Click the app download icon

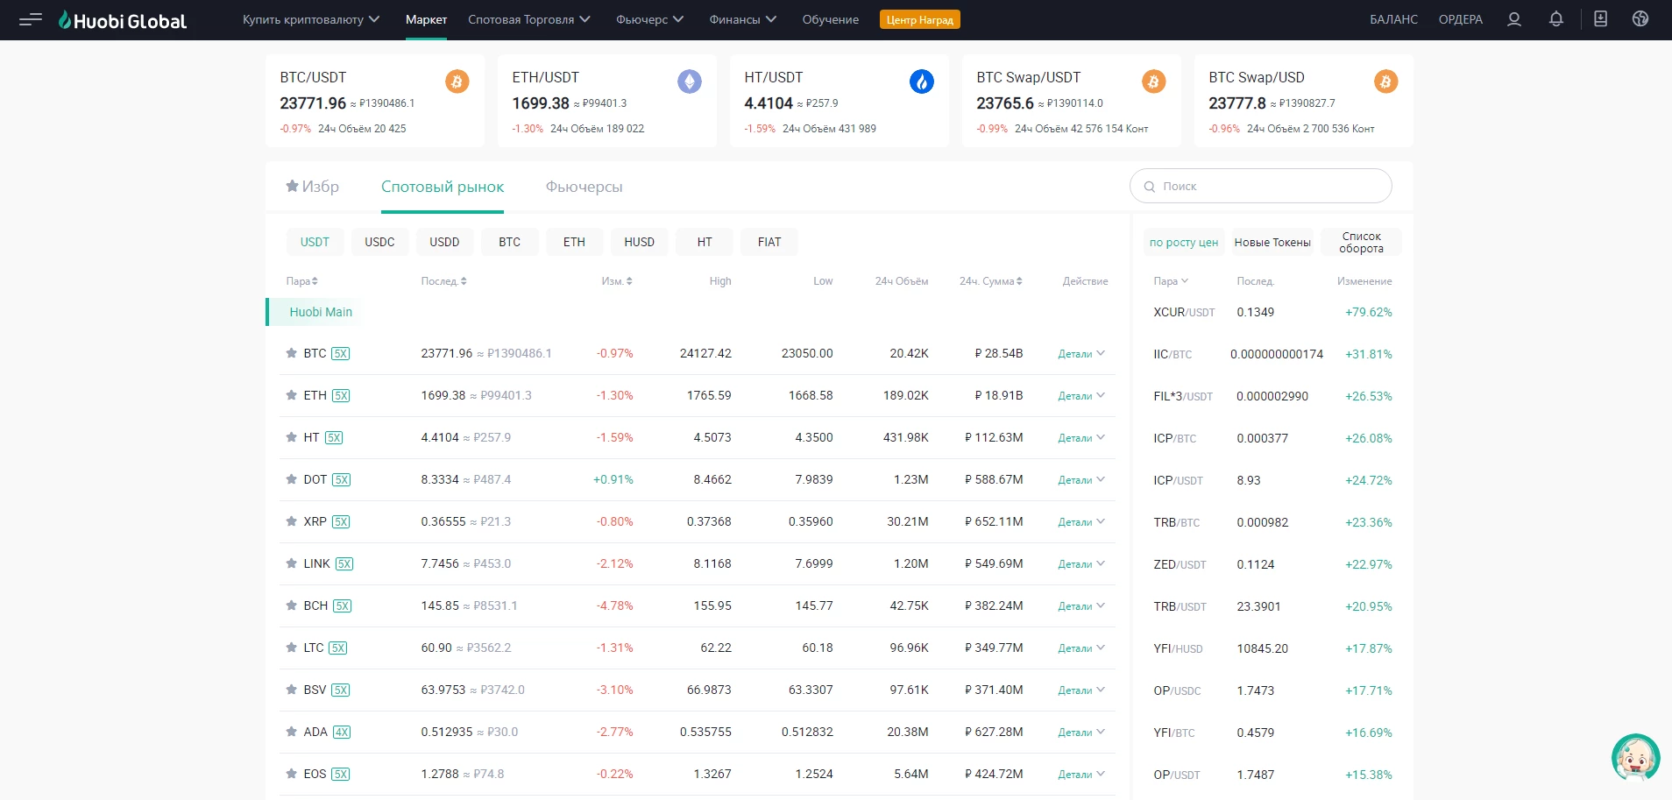coord(1600,19)
